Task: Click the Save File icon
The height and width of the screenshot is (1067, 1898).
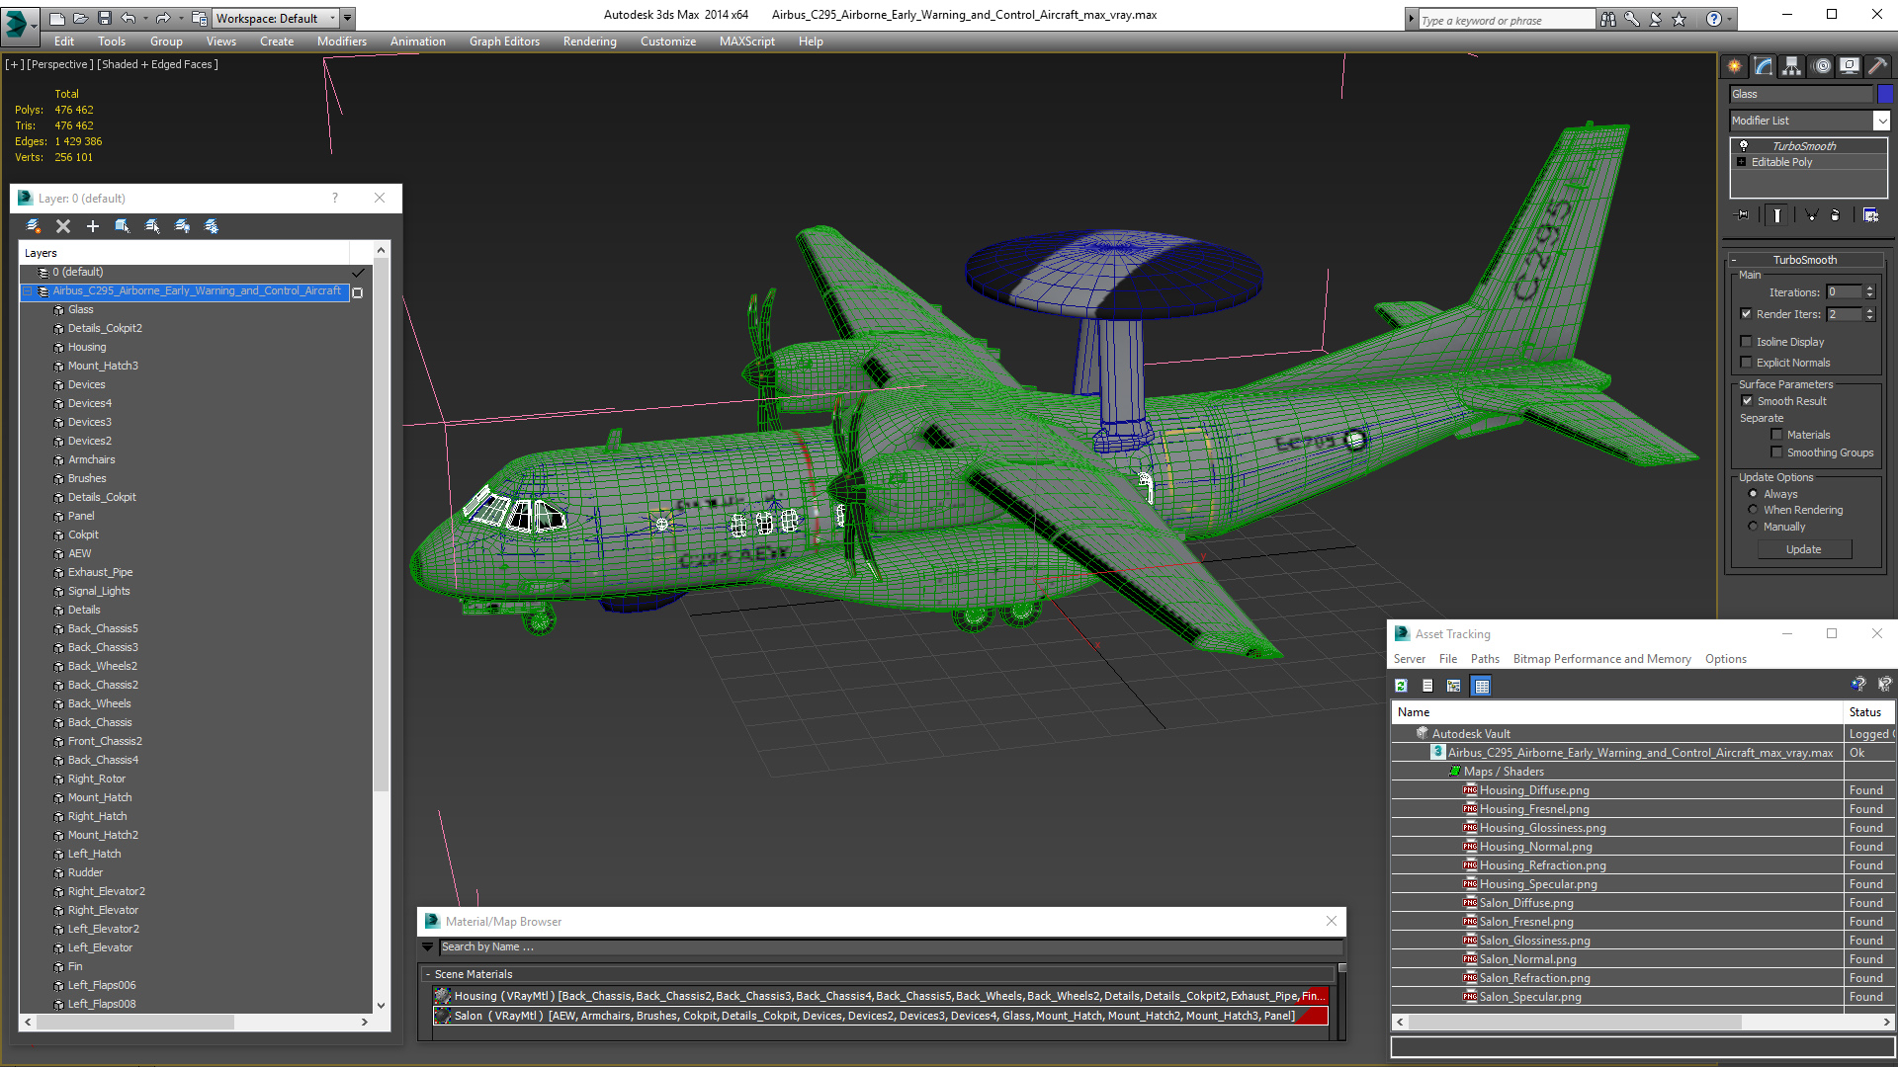Action: pos(104,18)
